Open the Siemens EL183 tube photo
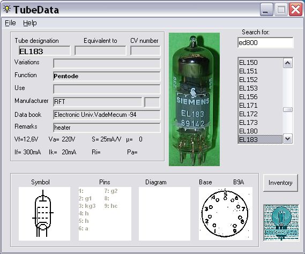 194,99
